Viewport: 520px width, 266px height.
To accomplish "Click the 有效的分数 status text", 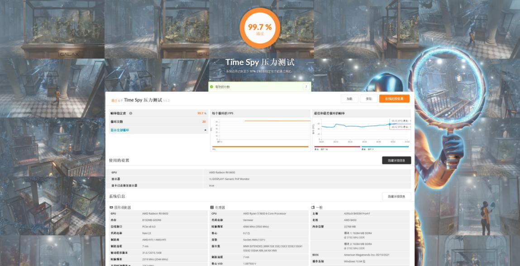I will 222,87.
